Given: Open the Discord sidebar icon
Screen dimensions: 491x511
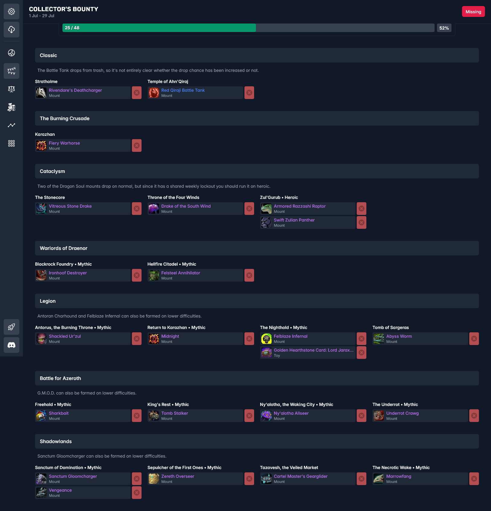Looking at the screenshot, I should coord(11,345).
